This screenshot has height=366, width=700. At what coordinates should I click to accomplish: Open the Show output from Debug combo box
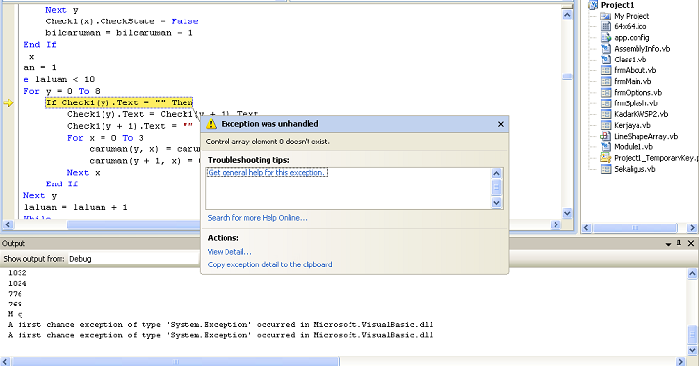[133, 259]
